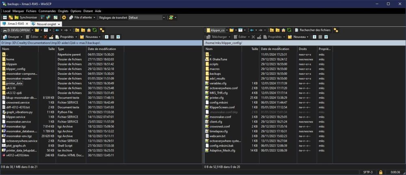
Task: Close the Xmax3-RJ45 tab
Action: [x=27, y=24]
